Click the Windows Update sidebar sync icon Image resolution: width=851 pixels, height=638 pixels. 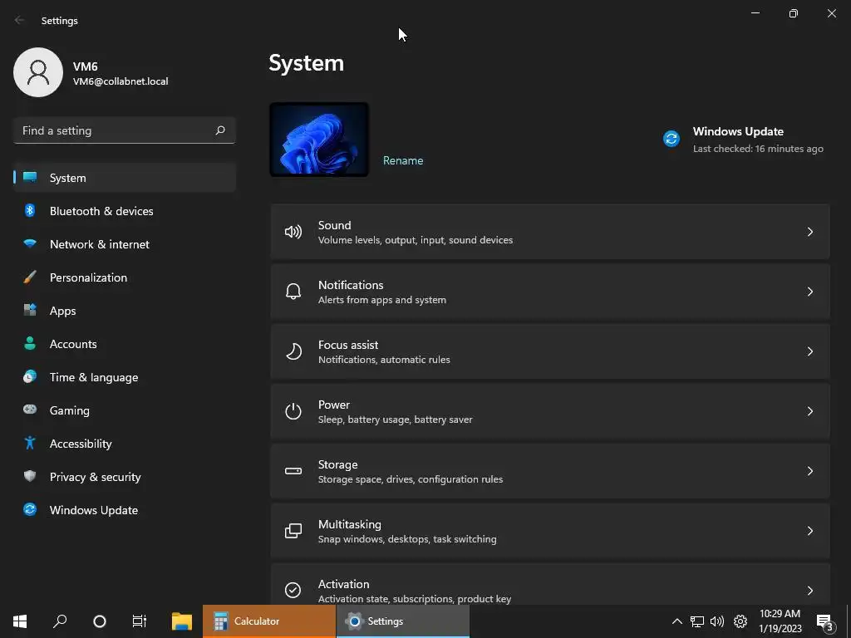pos(30,509)
